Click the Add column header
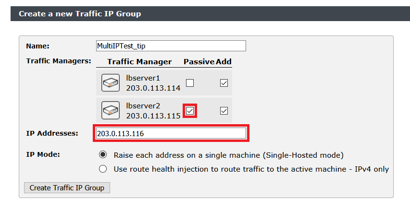This screenshot has width=410, height=210. (x=224, y=62)
